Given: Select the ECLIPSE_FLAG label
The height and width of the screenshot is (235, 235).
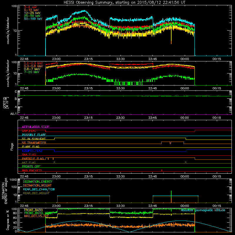Looking at the screenshot, I should point(32,151).
